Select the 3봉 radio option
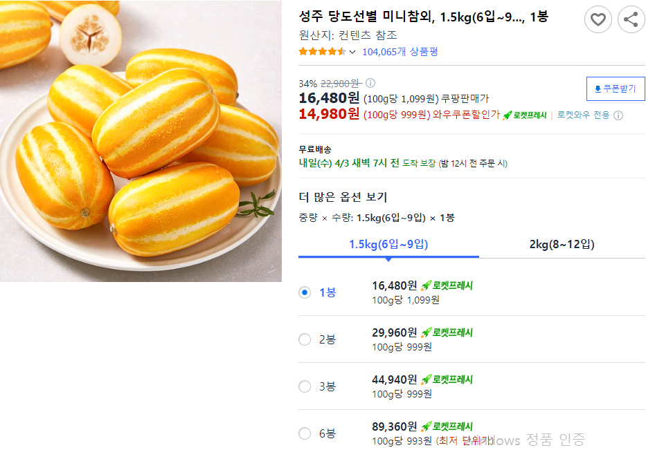This screenshot has height=450, width=646. click(x=305, y=386)
